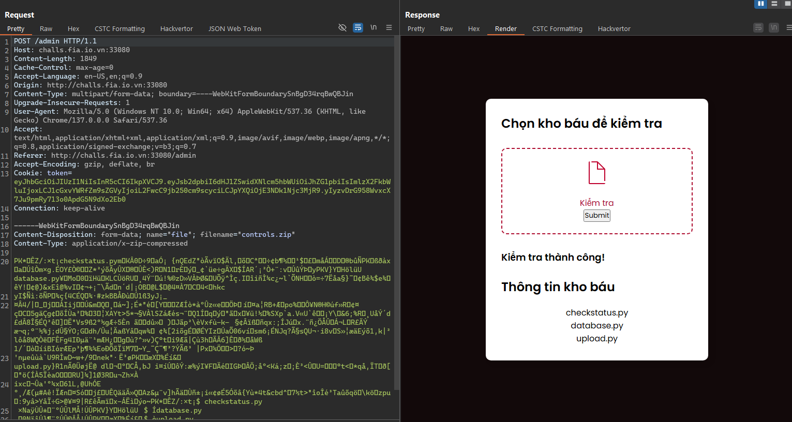Click 'checkstatus.py' in the rendered list
This screenshot has width=792, height=422.
[x=597, y=312]
